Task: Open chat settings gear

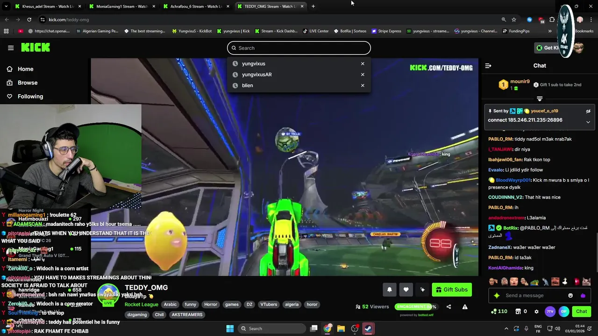Action: [x=536, y=311]
